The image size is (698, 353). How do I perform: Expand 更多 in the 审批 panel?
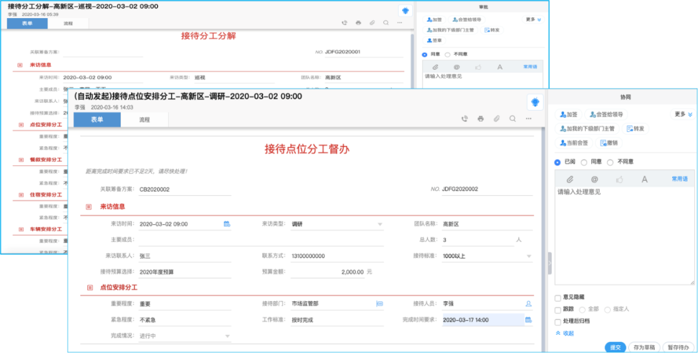(533, 19)
